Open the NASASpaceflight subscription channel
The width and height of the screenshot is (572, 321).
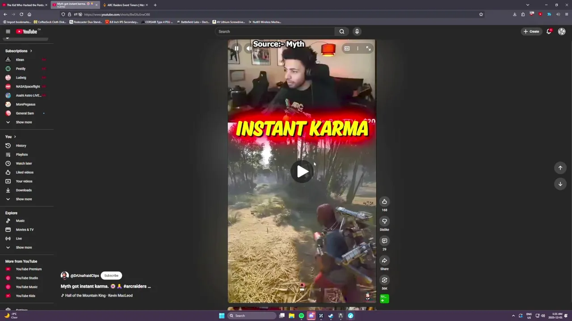pyautogui.click(x=28, y=86)
